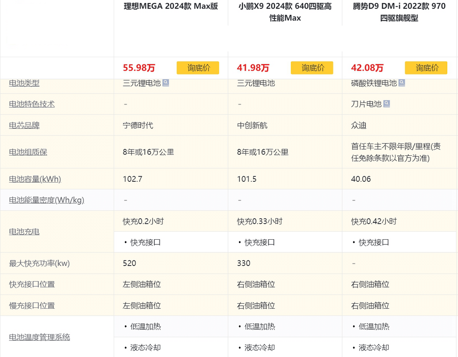Click the 最大快充功率(kw) row label
The width and height of the screenshot is (458, 357).
point(39,263)
